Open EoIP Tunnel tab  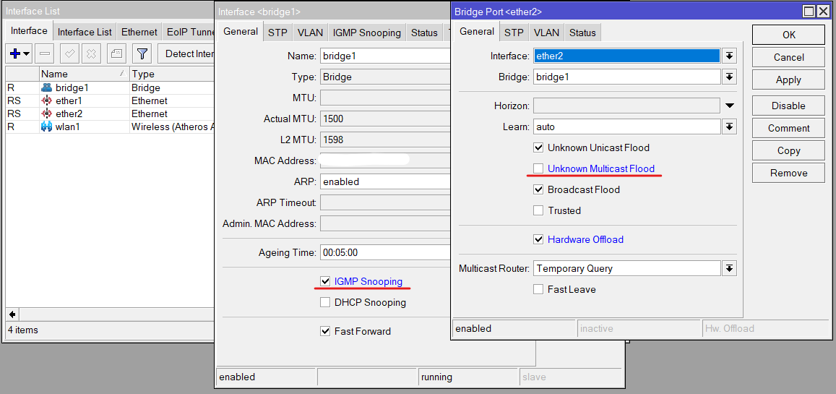pyautogui.click(x=190, y=32)
